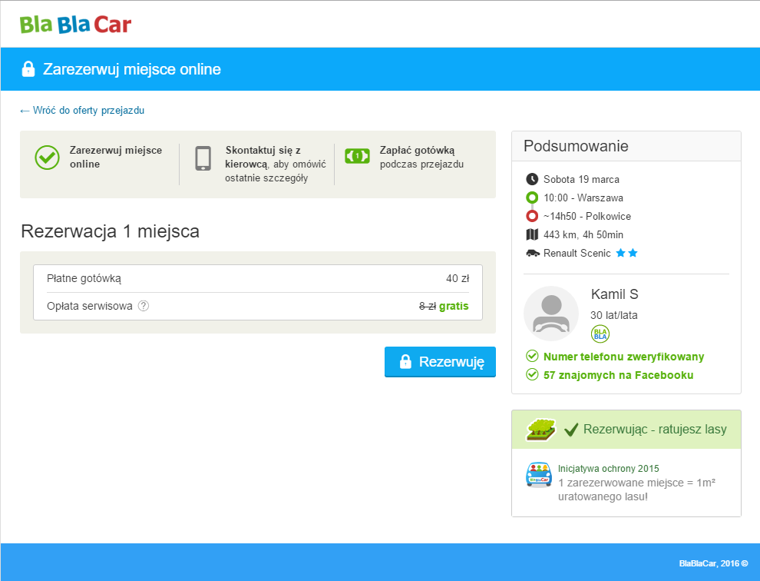Click the 443 km, 4h 50min distance
Screen dimensions: 760x581
583,234
